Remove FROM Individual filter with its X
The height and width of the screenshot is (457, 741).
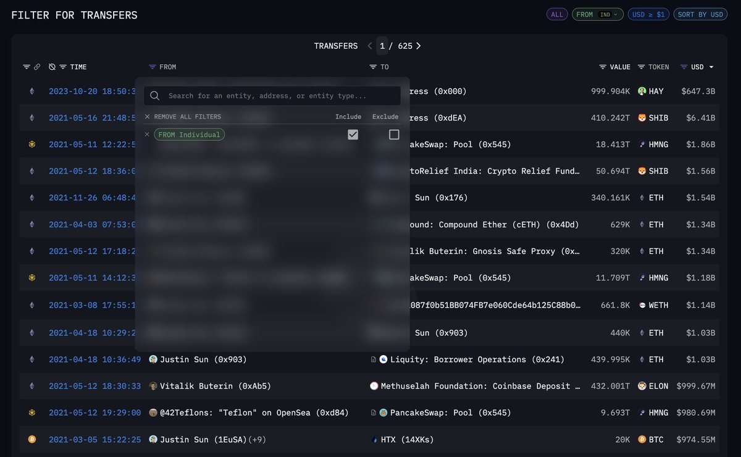tap(147, 134)
